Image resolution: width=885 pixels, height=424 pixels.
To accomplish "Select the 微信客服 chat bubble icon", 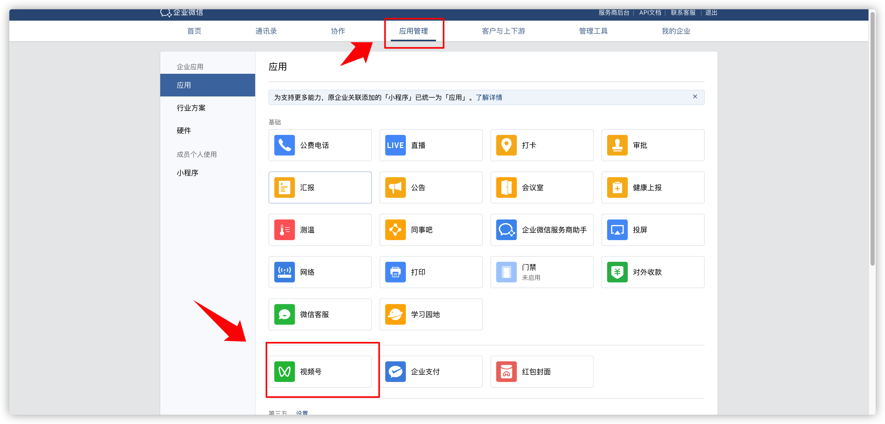I will 284,314.
